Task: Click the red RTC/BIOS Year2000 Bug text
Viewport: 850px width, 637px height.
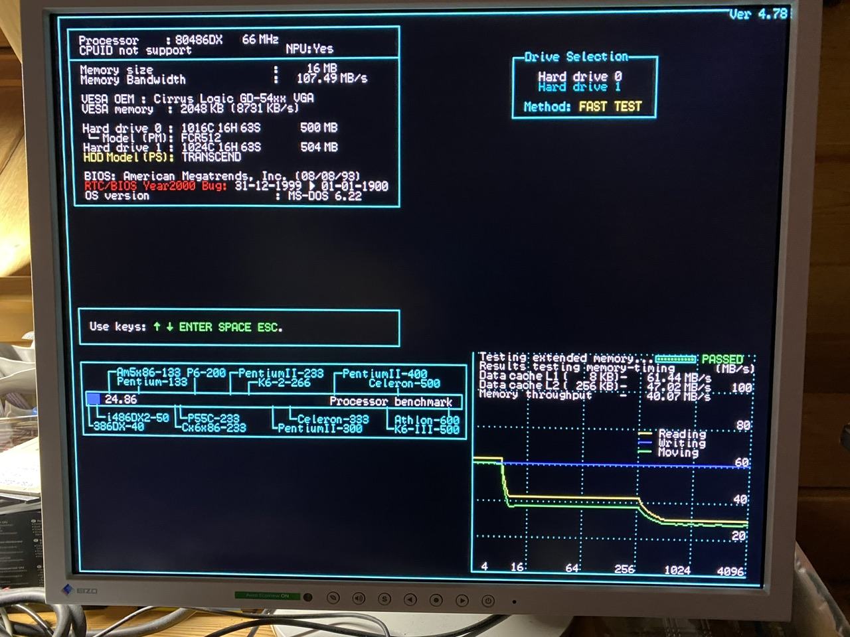Action: click(x=155, y=186)
